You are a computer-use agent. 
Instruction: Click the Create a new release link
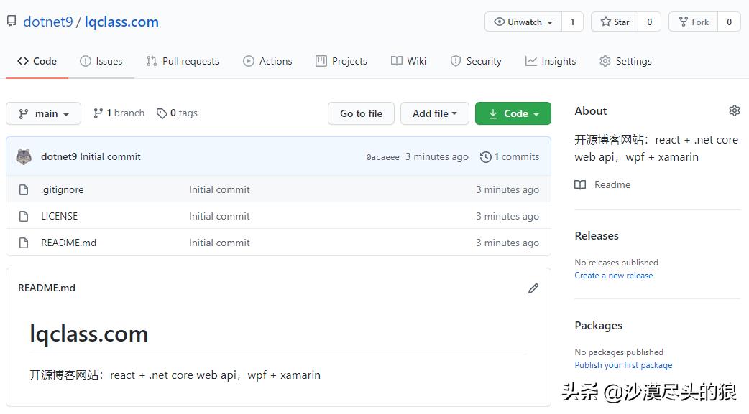(613, 276)
